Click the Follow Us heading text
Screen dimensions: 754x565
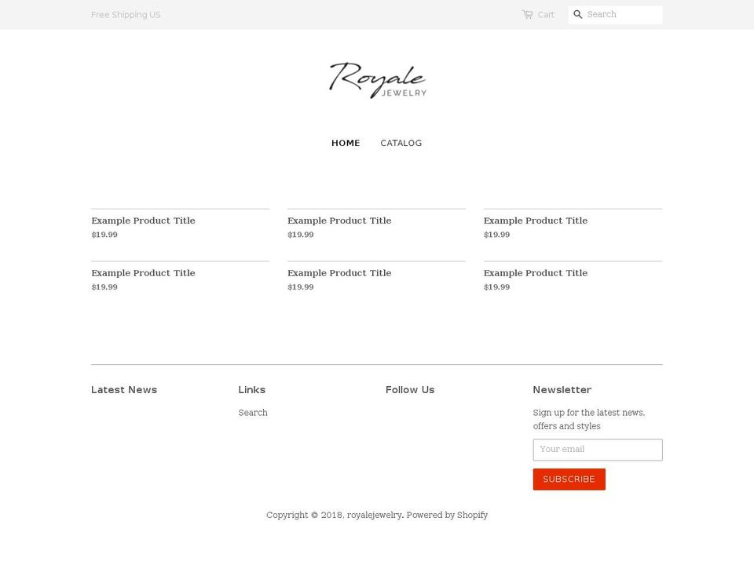[x=410, y=390]
